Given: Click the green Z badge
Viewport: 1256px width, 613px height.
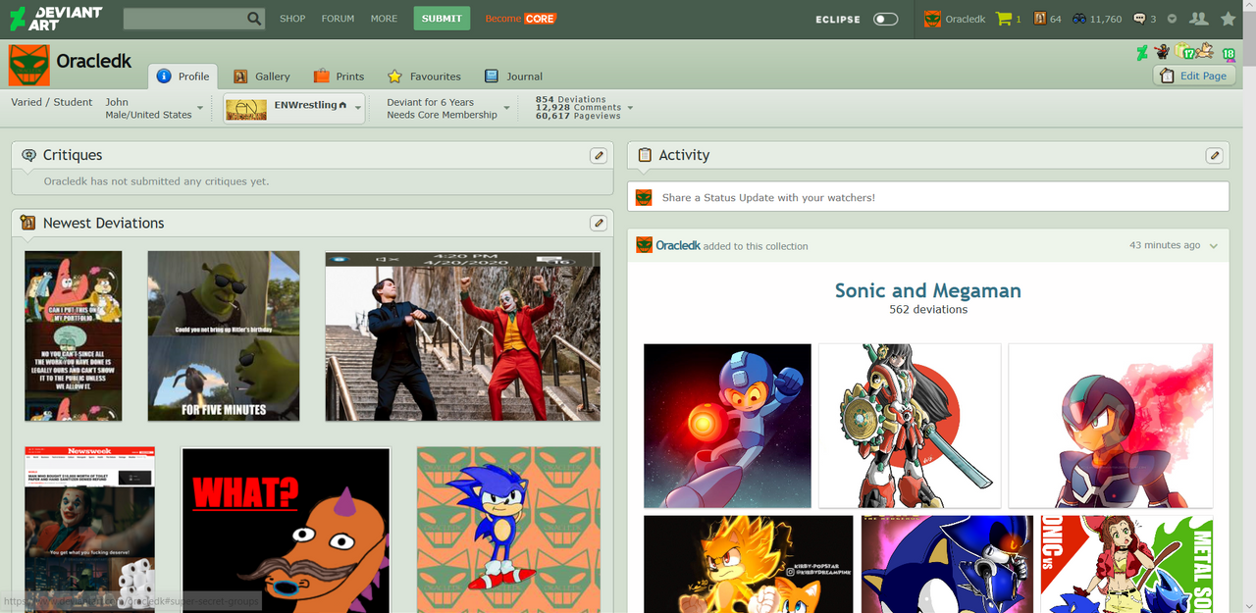Looking at the screenshot, I should click(x=1142, y=52).
